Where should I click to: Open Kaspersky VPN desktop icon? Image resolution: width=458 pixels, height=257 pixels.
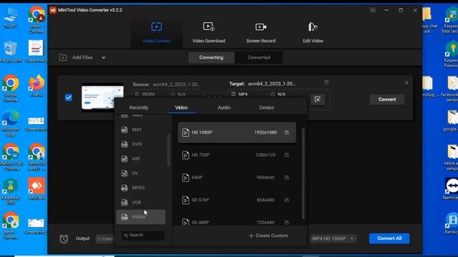tap(11, 192)
